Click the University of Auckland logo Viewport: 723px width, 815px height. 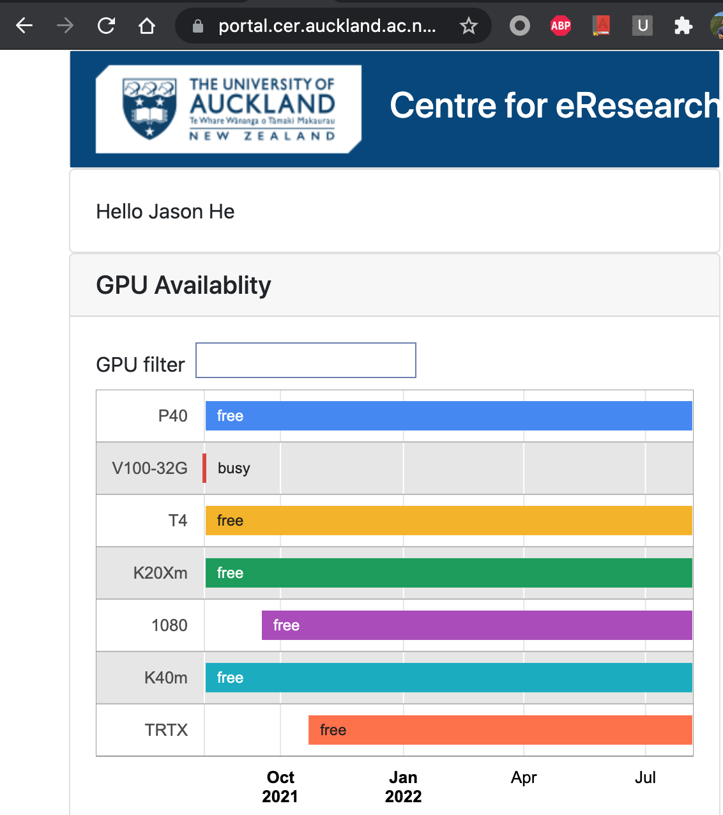(229, 109)
